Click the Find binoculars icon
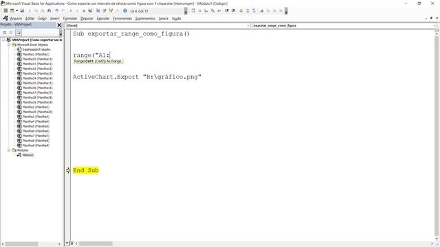The height and width of the screenshot is (247, 440). pyautogui.click(x=49, y=11)
